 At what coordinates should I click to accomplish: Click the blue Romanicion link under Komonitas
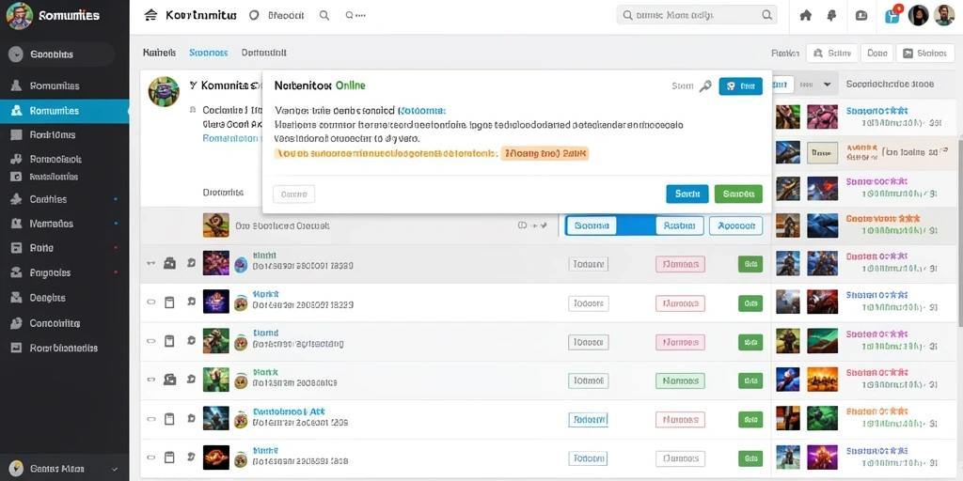pyautogui.click(x=230, y=139)
